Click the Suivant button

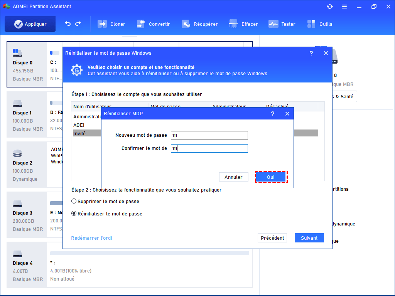pyautogui.click(x=309, y=238)
